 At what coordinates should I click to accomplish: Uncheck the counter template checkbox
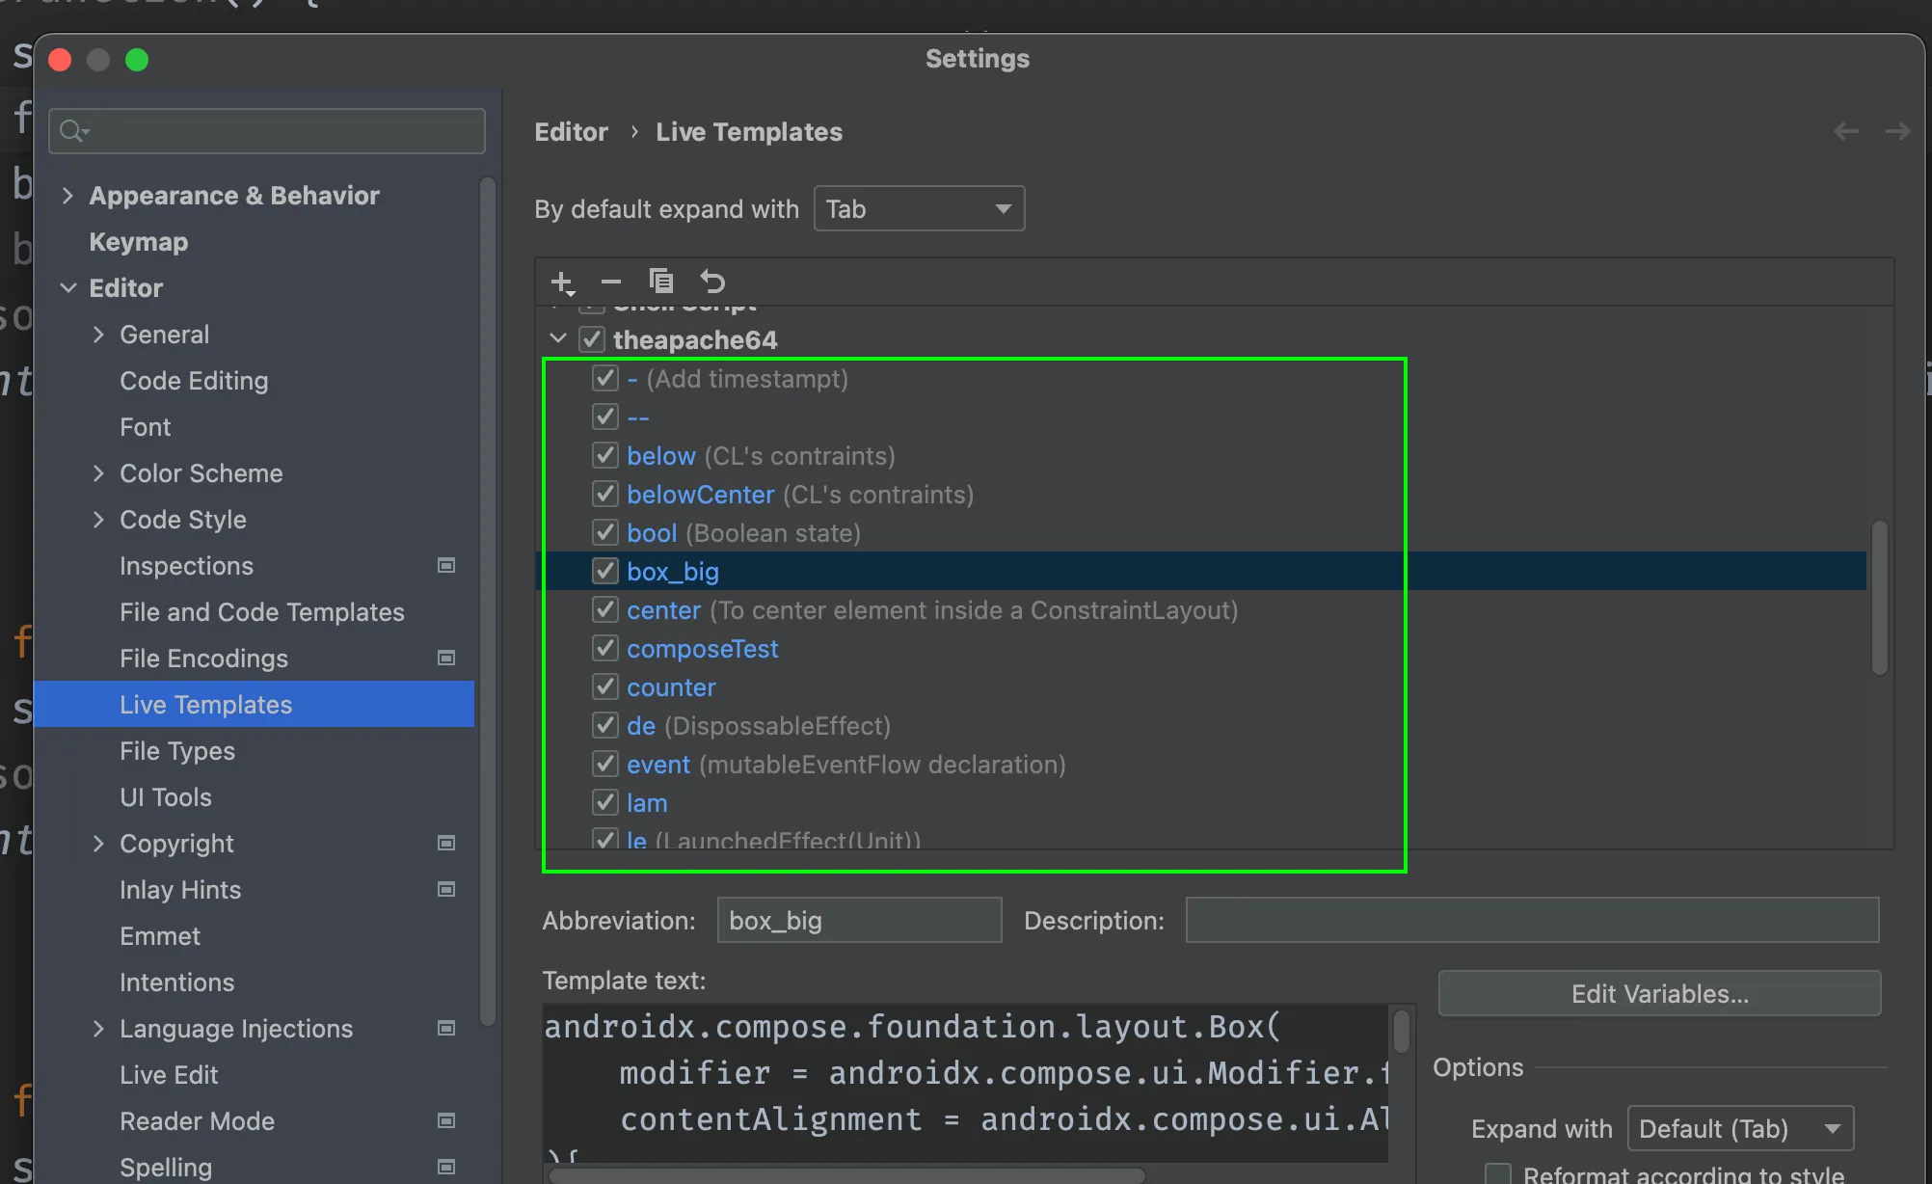[x=605, y=686]
